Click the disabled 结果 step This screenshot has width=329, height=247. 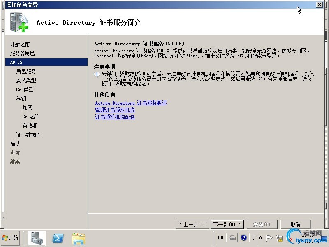(x=15, y=162)
